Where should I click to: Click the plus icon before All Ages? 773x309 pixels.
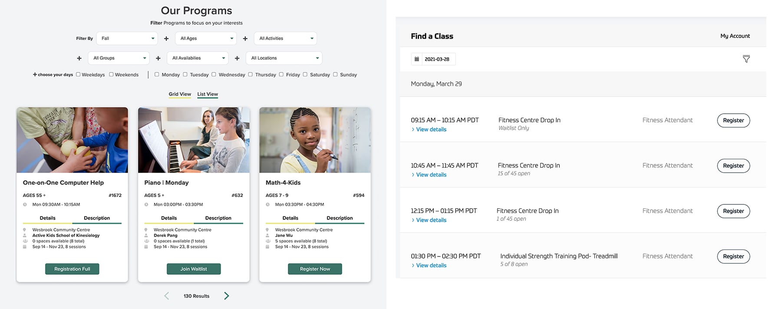click(x=166, y=39)
